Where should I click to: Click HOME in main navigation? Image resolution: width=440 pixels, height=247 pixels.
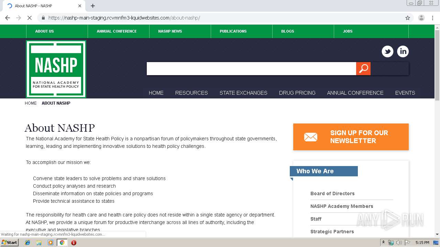coord(156,93)
